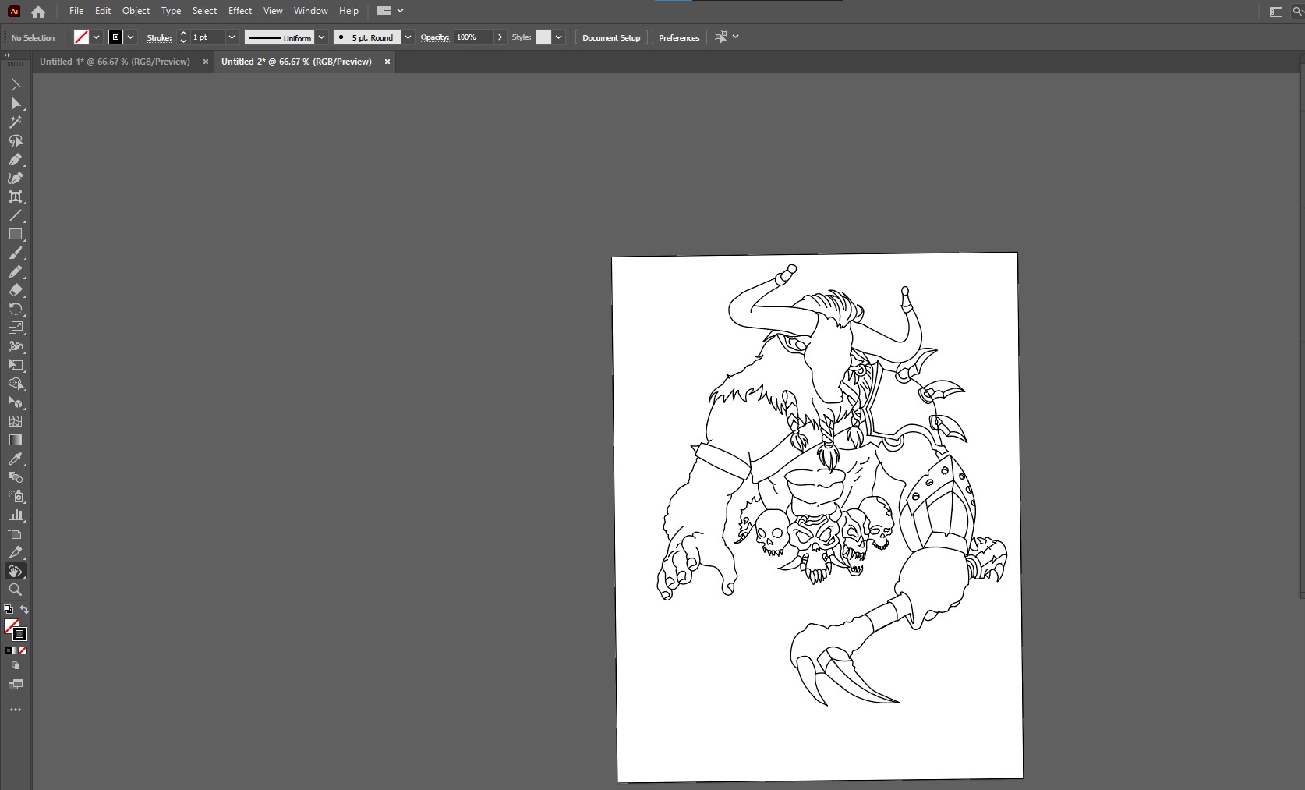Screen dimensions: 1305x790
Task: Pick the Line Segment tool
Action: click(15, 215)
